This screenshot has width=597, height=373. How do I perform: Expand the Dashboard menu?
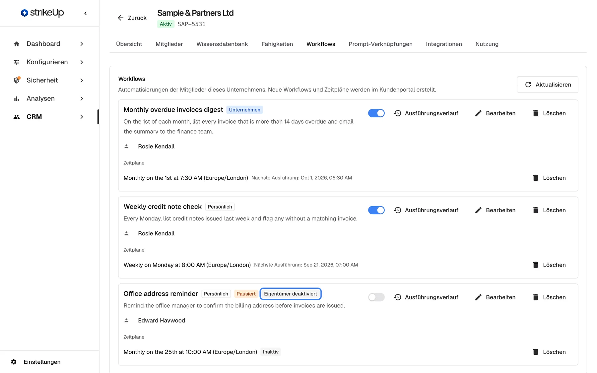click(x=82, y=44)
